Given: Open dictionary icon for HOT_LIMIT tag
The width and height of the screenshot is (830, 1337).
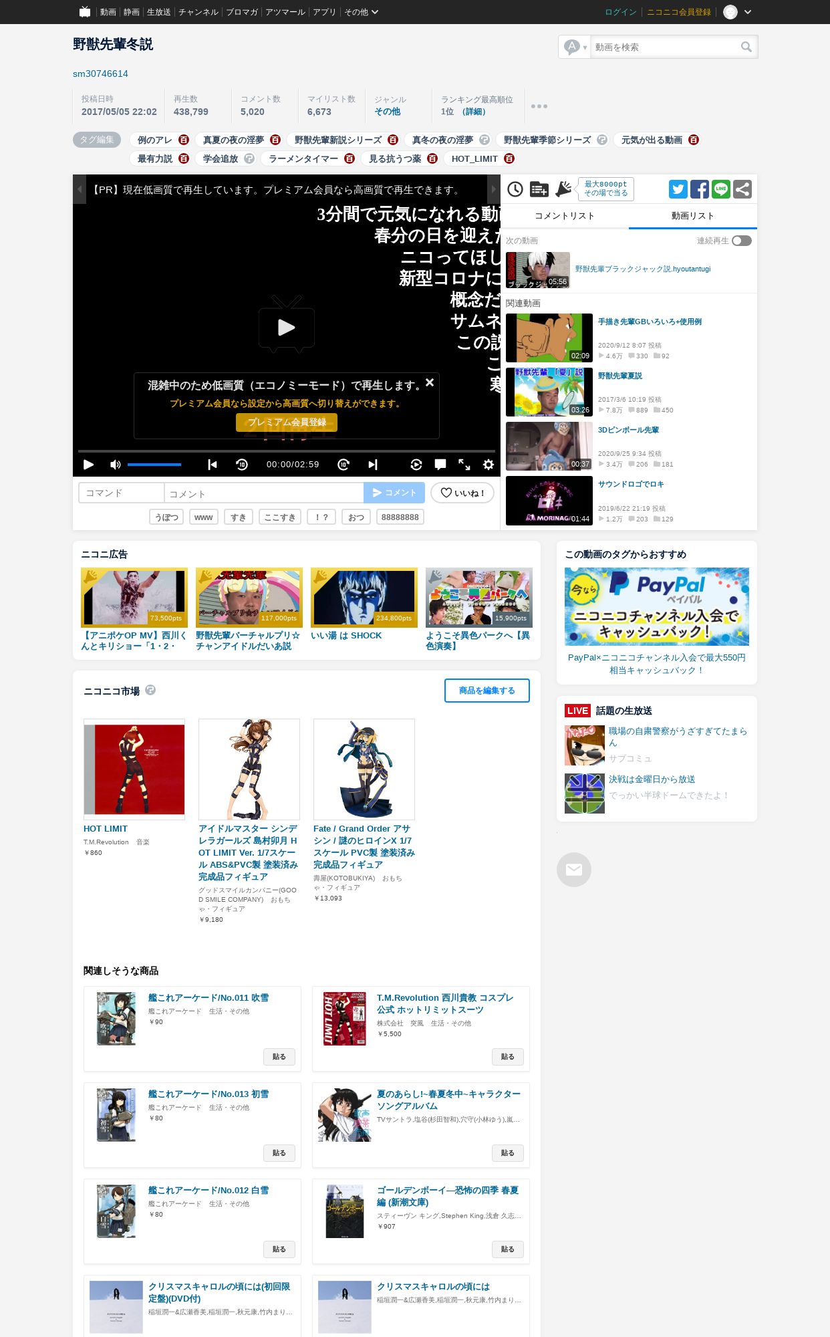Looking at the screenshot, I should [509, 158].
